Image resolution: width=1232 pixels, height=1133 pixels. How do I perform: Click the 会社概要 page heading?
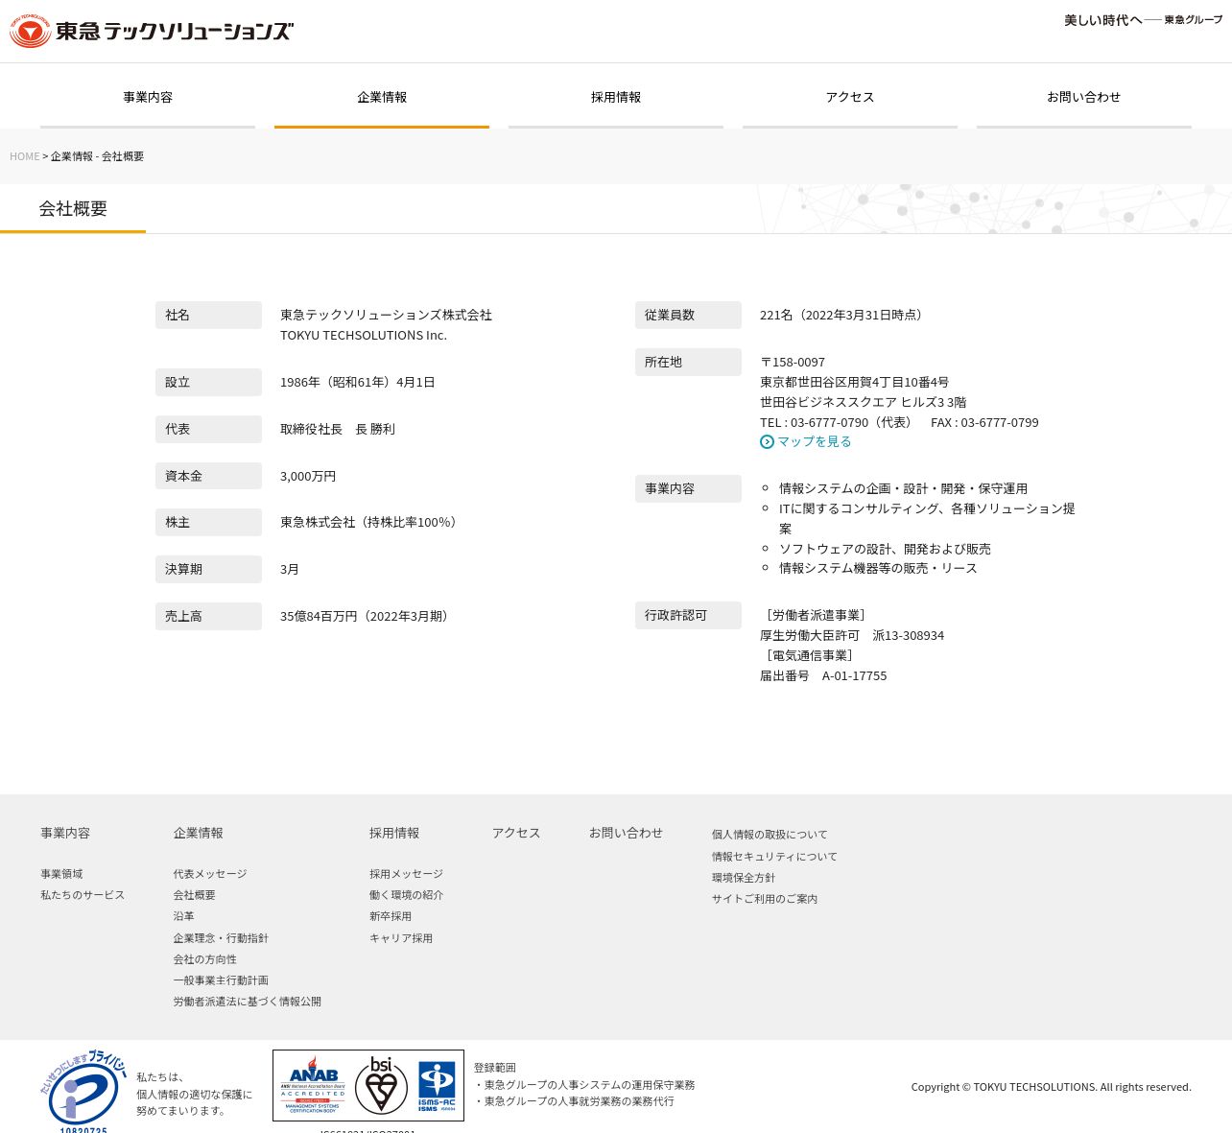click(x=73, y=209)
